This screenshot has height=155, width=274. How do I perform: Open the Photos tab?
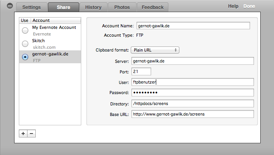(x=122, y=7)
